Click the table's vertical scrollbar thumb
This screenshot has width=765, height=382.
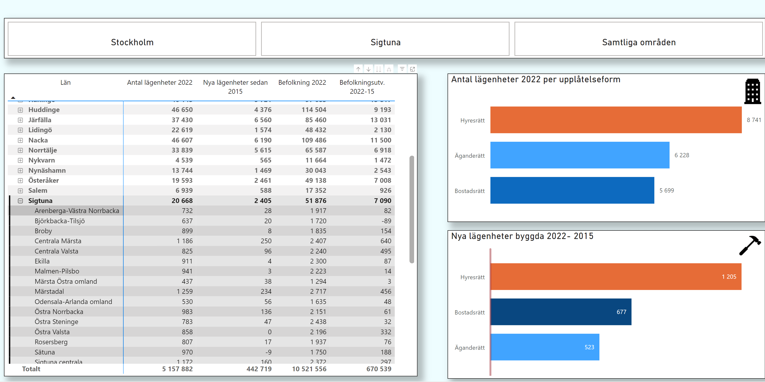412,209
